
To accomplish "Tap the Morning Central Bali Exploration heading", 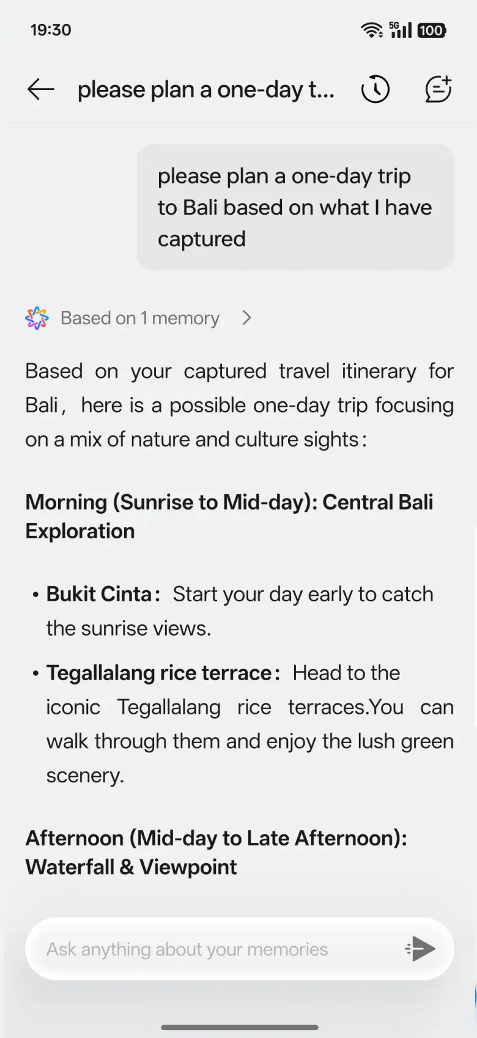I will pyautogui.click(x=229, y=516).
